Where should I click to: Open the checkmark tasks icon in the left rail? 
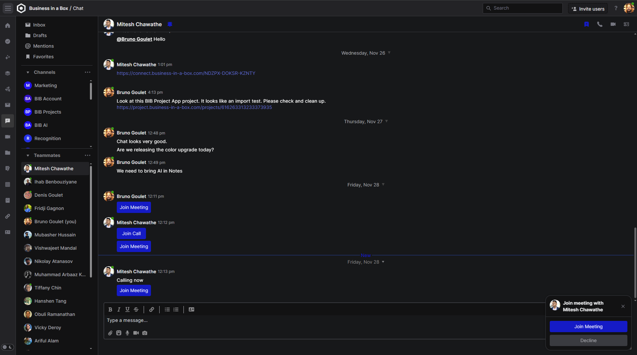tap(8, 41)
